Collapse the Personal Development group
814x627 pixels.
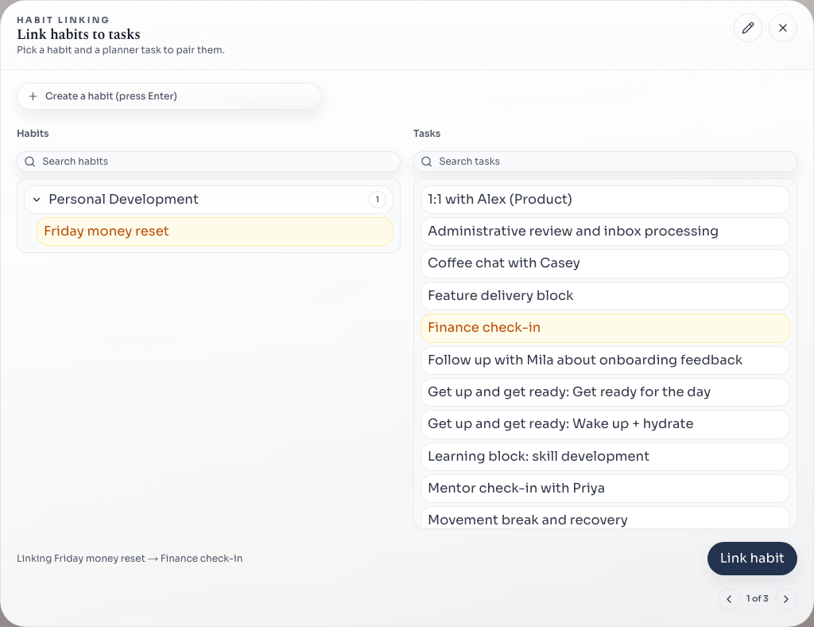click(x=37, y=199)
